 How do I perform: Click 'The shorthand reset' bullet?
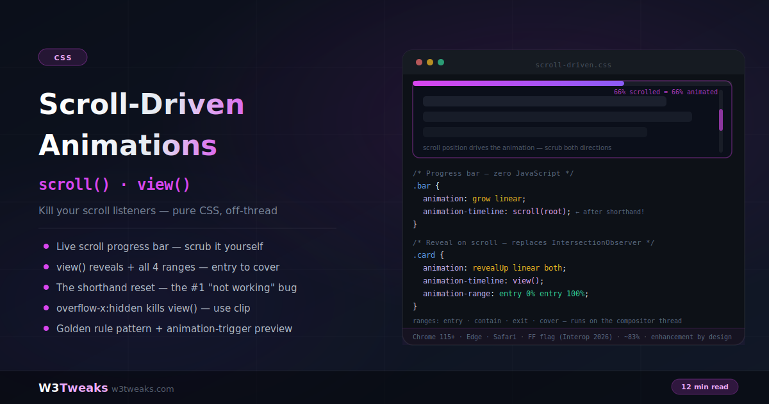[176, 287]
